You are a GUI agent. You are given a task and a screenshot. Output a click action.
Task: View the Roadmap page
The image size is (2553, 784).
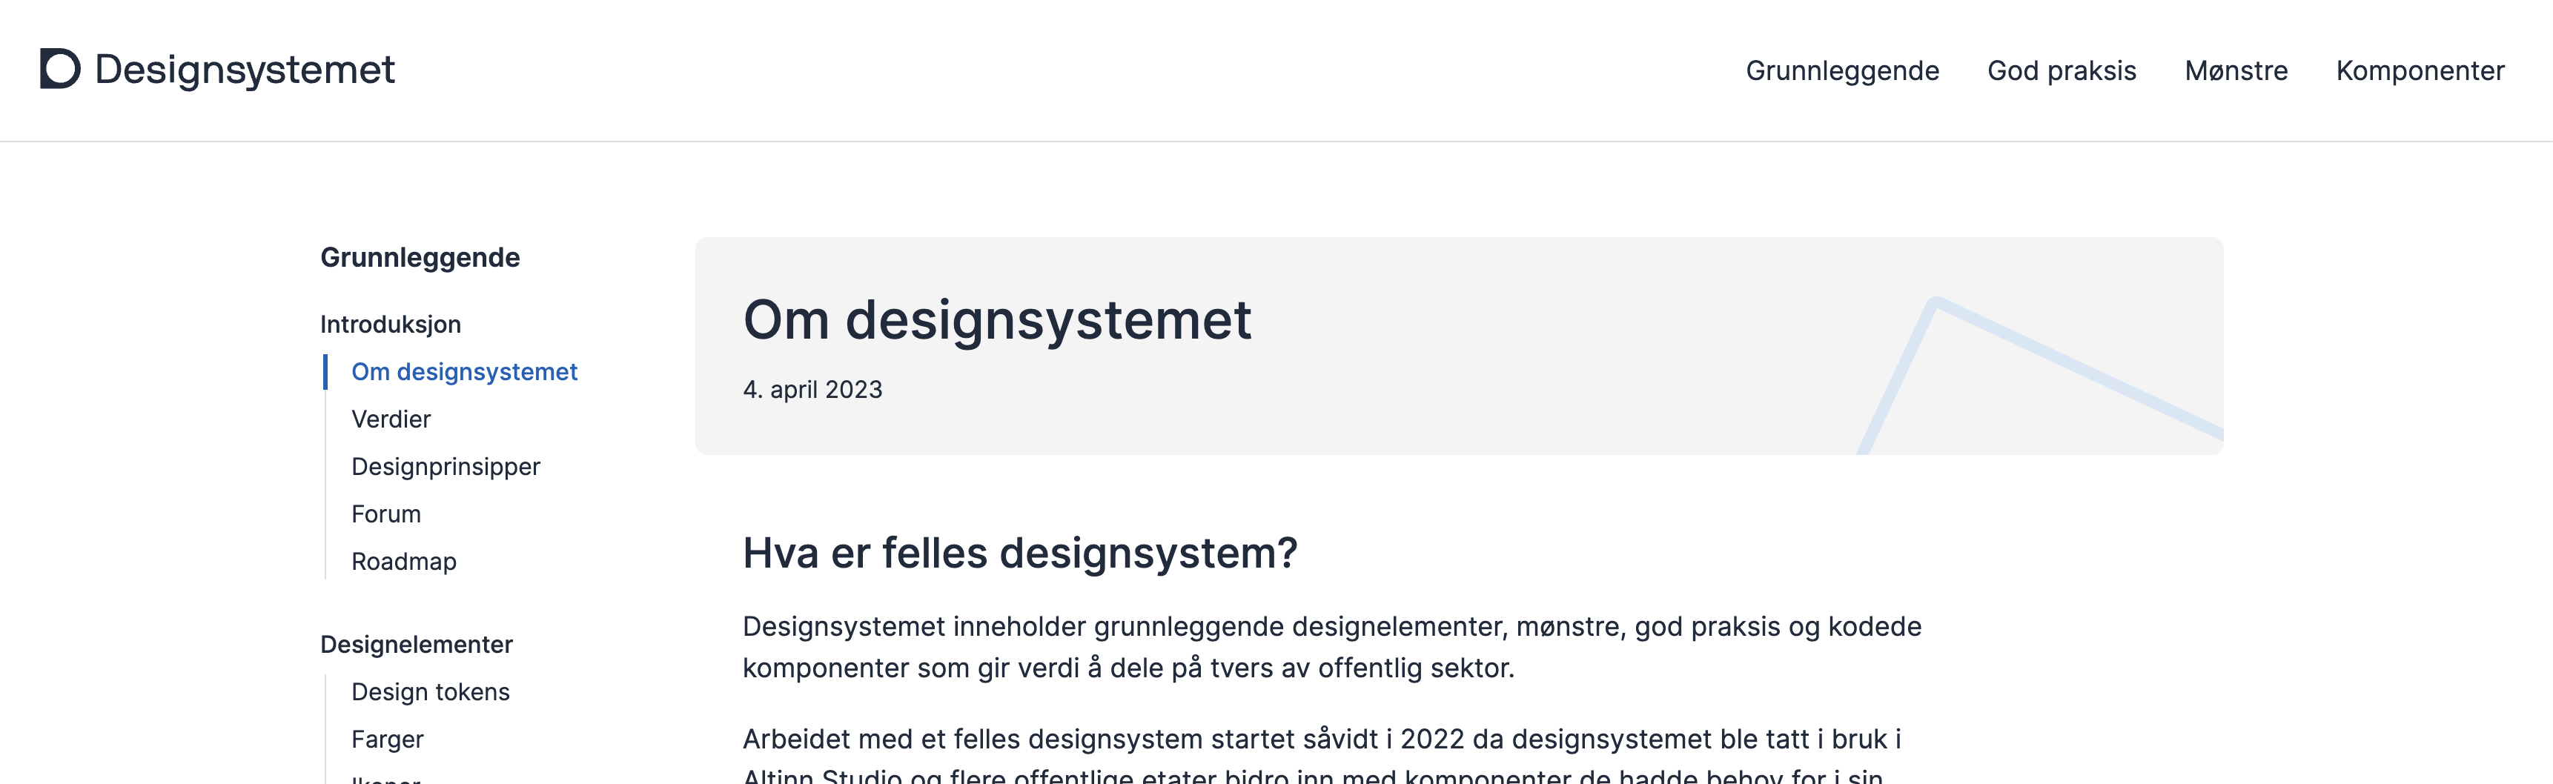click(x=403, y=561)
